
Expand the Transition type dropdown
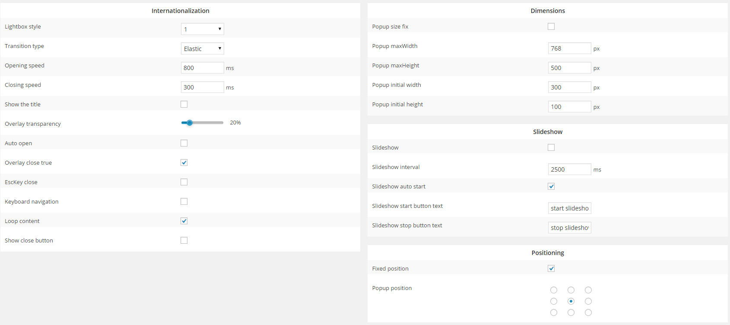click(x=202, y=48)
